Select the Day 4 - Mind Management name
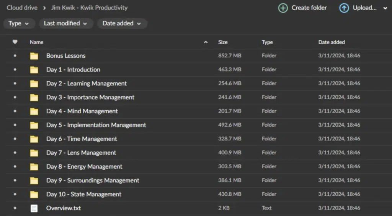This screenshot has height=216, width=392. tap(82, 111)
